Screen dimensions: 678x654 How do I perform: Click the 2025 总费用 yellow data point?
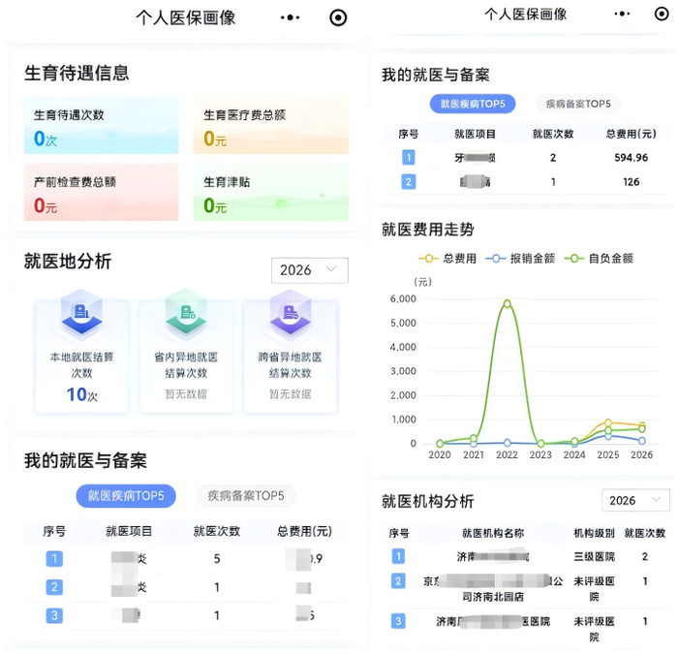[608, 422]
